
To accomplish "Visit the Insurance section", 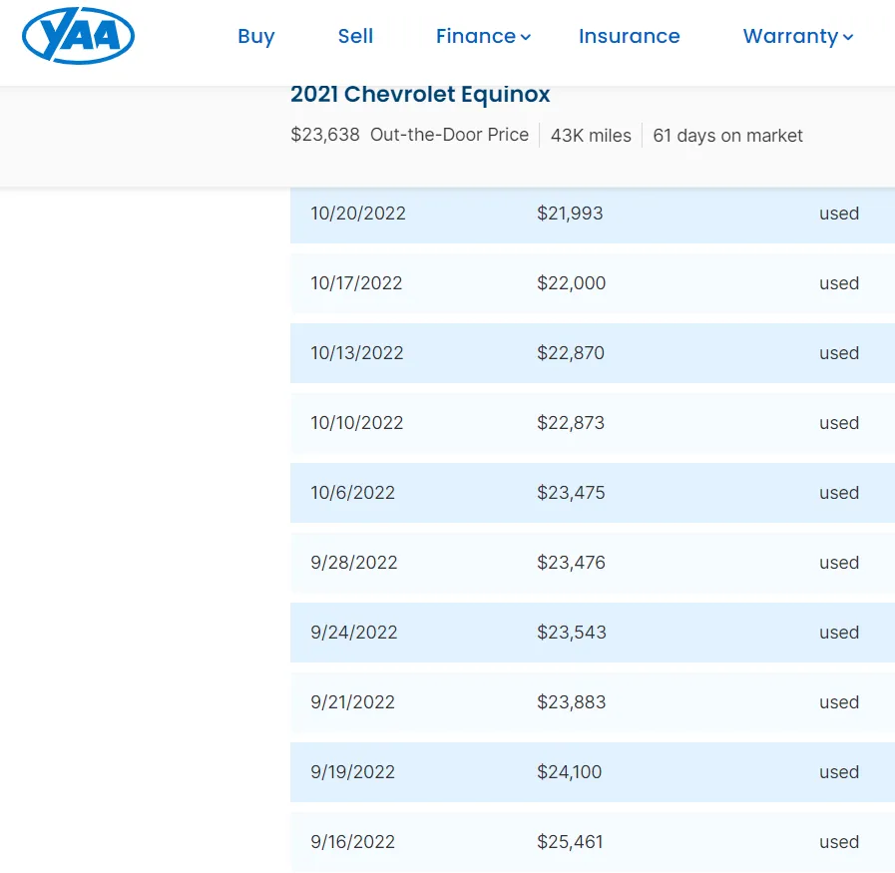I will [630, 36].
